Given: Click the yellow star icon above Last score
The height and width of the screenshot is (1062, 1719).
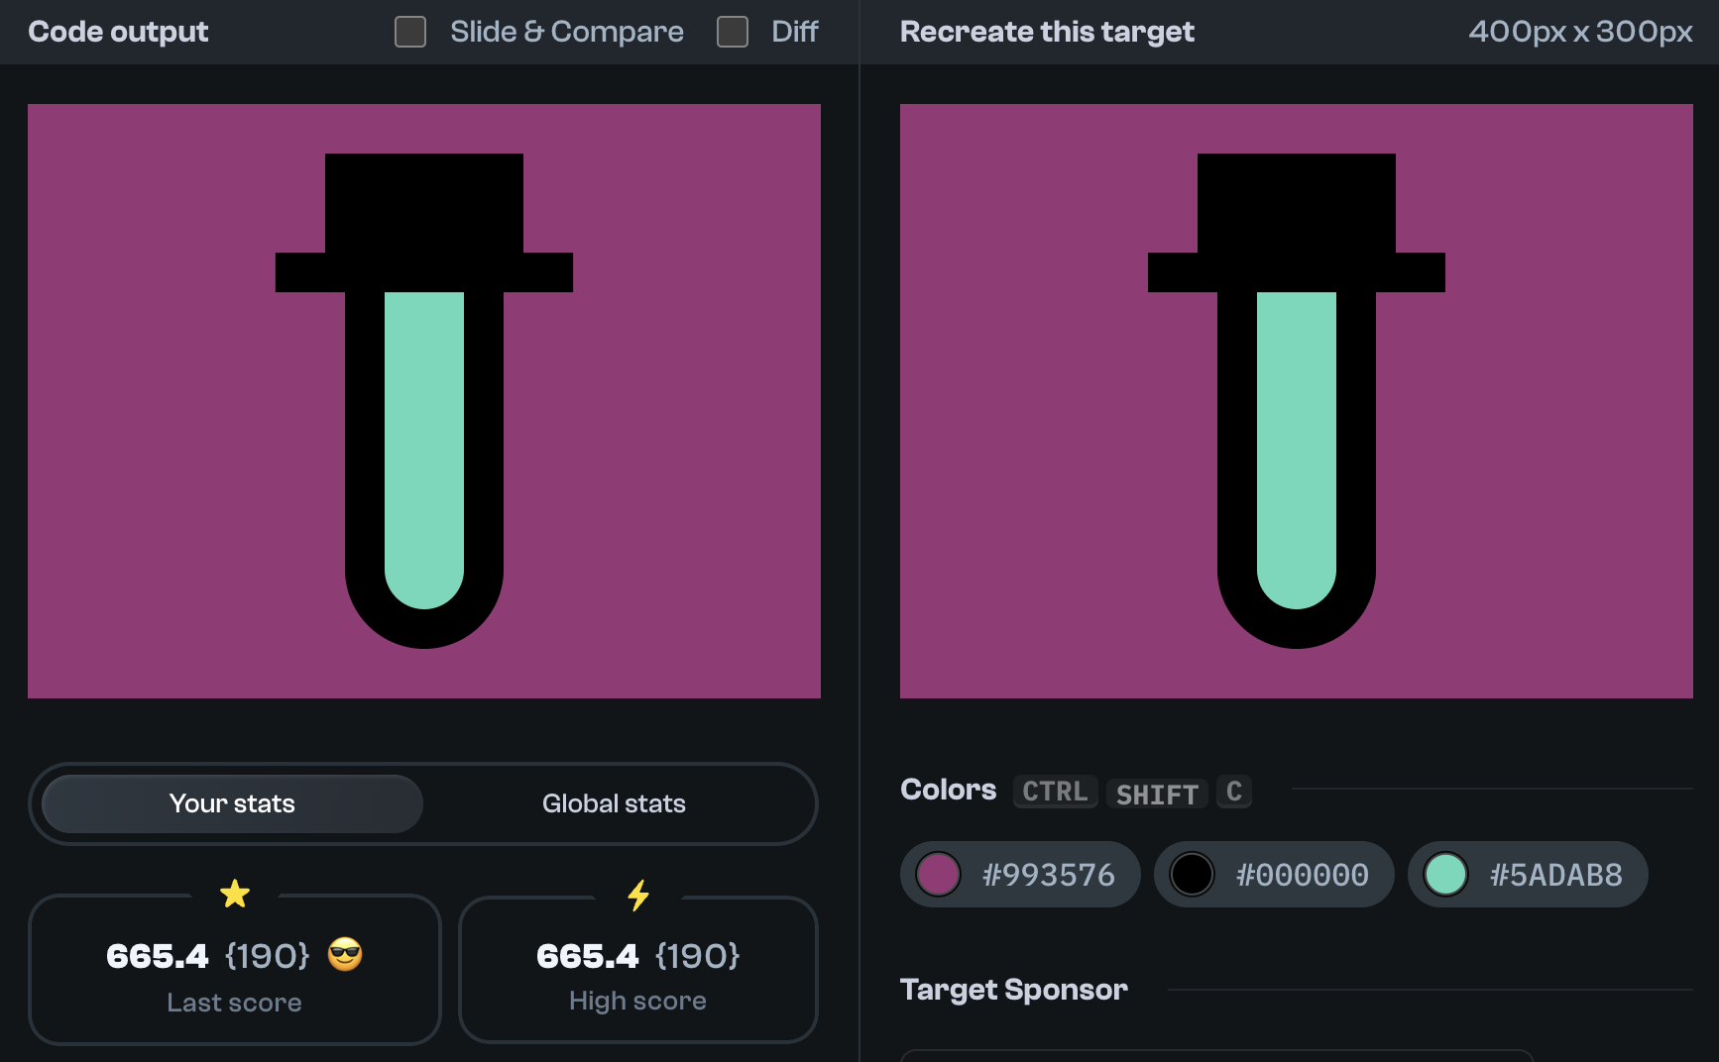Looking at the screenshot, I should coord(235,894).
